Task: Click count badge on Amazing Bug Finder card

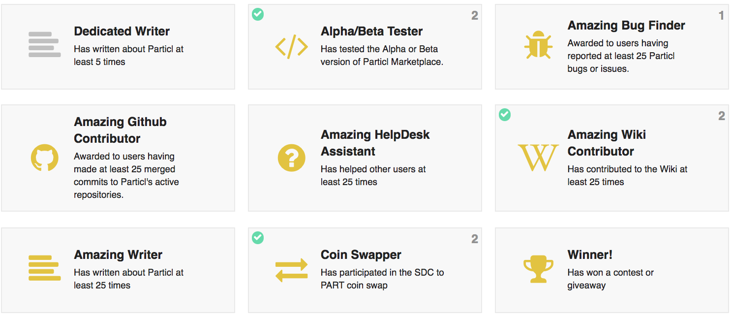Action: click(721, 16)
